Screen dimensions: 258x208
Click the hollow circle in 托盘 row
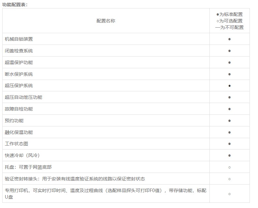click(x=229, y=167)
